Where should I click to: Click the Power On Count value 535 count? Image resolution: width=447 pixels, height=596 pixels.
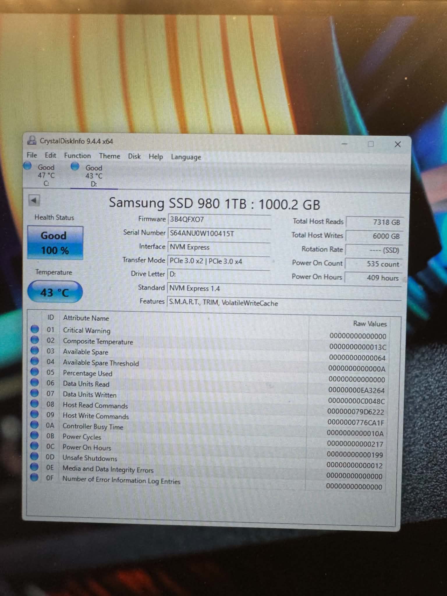[374, 264]
